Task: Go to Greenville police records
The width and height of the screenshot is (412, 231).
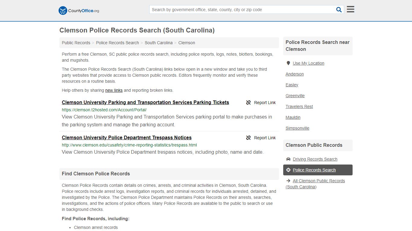Action: coord(295,96)
